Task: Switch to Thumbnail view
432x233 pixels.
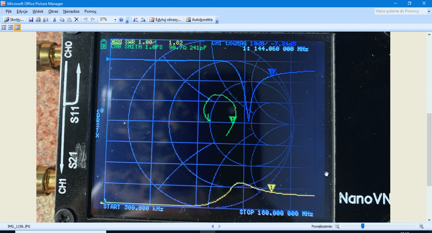Action: pos(4,28)
